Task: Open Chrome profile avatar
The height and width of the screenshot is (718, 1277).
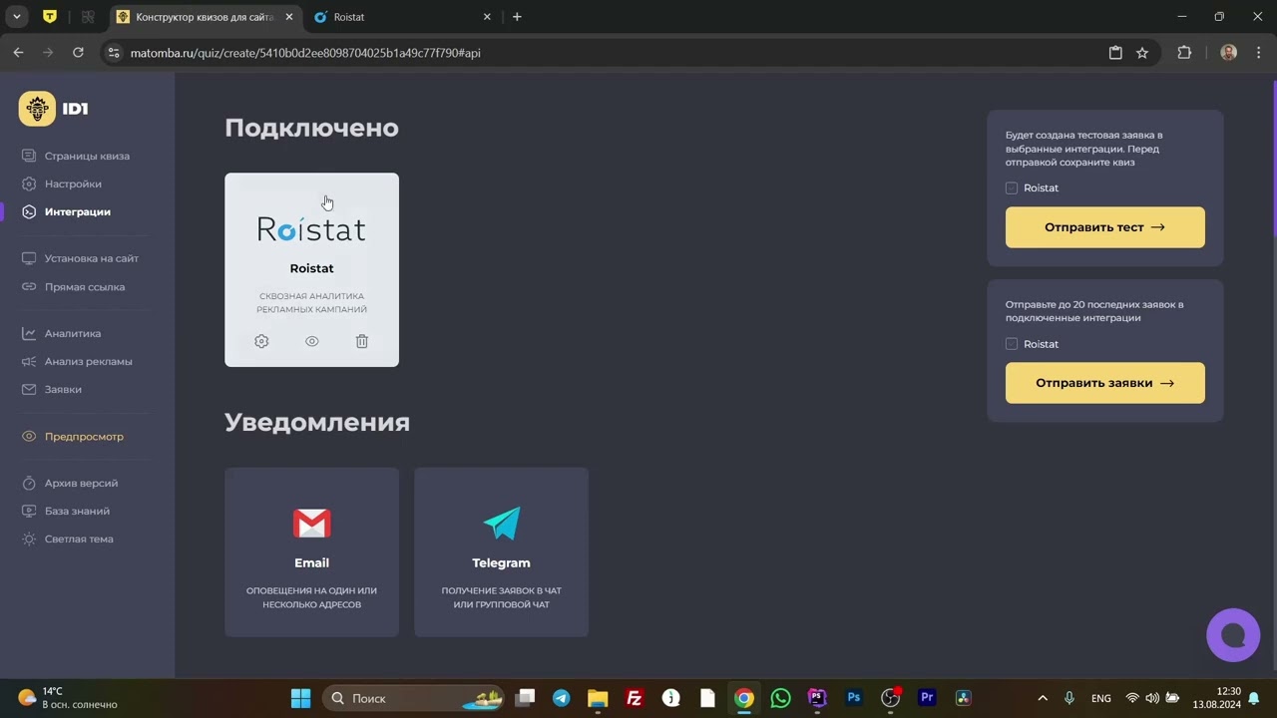Action: [1229, 53]
